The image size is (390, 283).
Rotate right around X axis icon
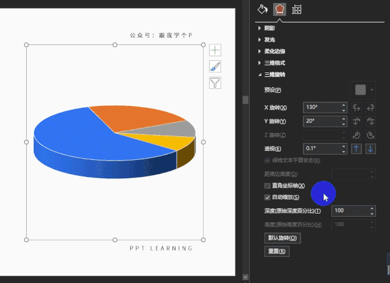(x=370, y=108)
